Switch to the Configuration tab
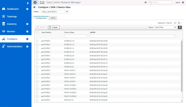 tap(41, 18)
